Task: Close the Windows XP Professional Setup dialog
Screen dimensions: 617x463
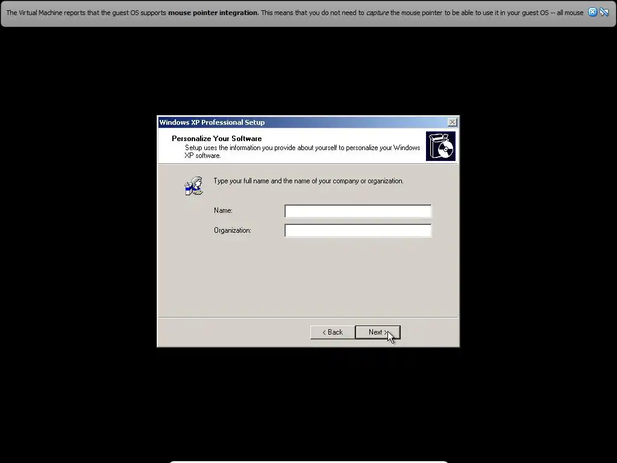Action: 453,122
